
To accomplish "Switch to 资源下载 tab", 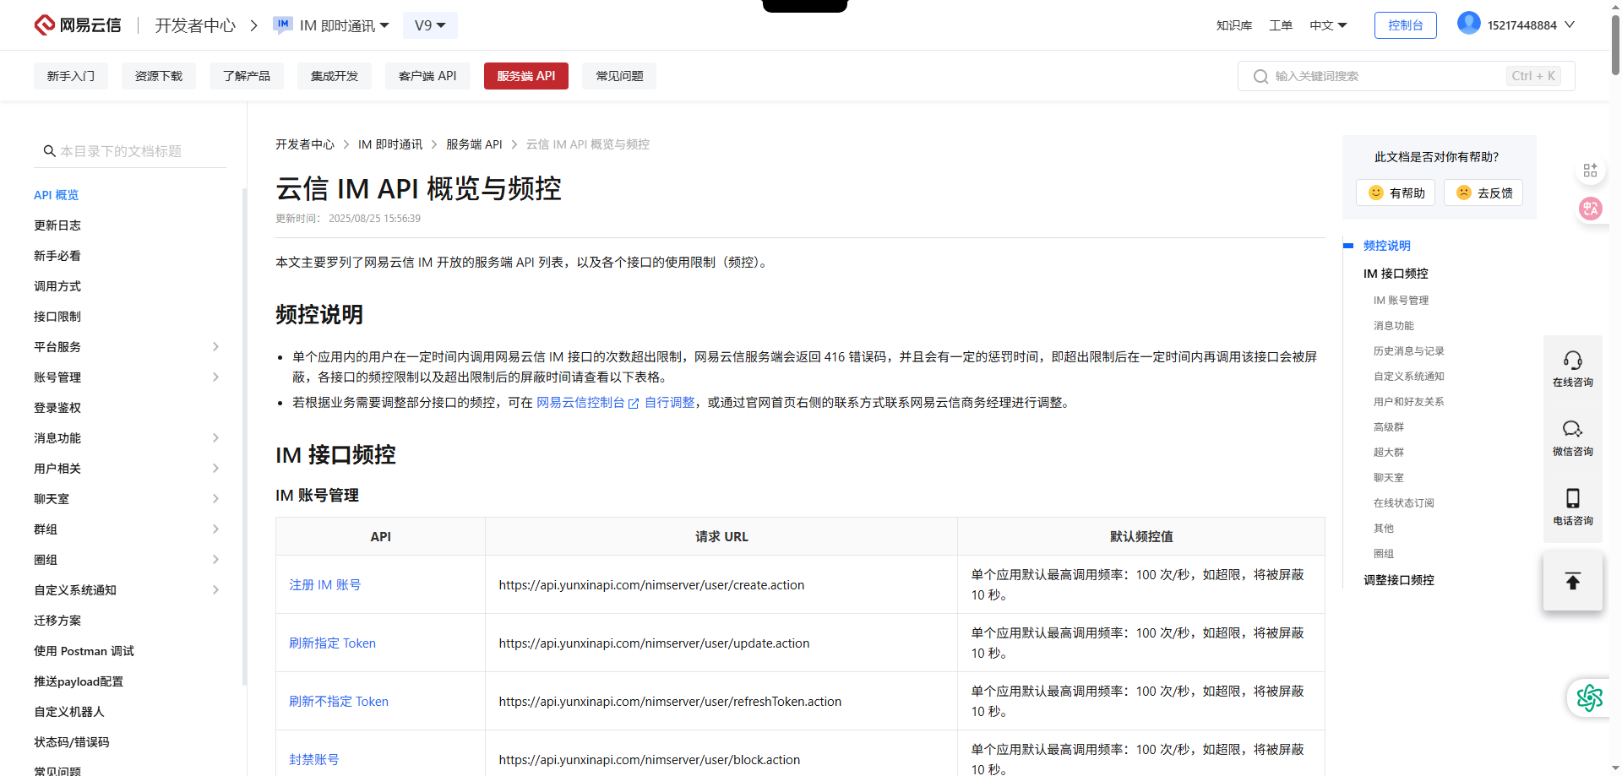I will [159, 76].
